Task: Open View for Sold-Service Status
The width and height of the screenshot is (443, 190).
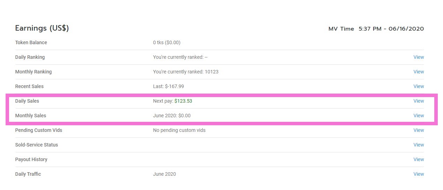Action: point(419,145)
